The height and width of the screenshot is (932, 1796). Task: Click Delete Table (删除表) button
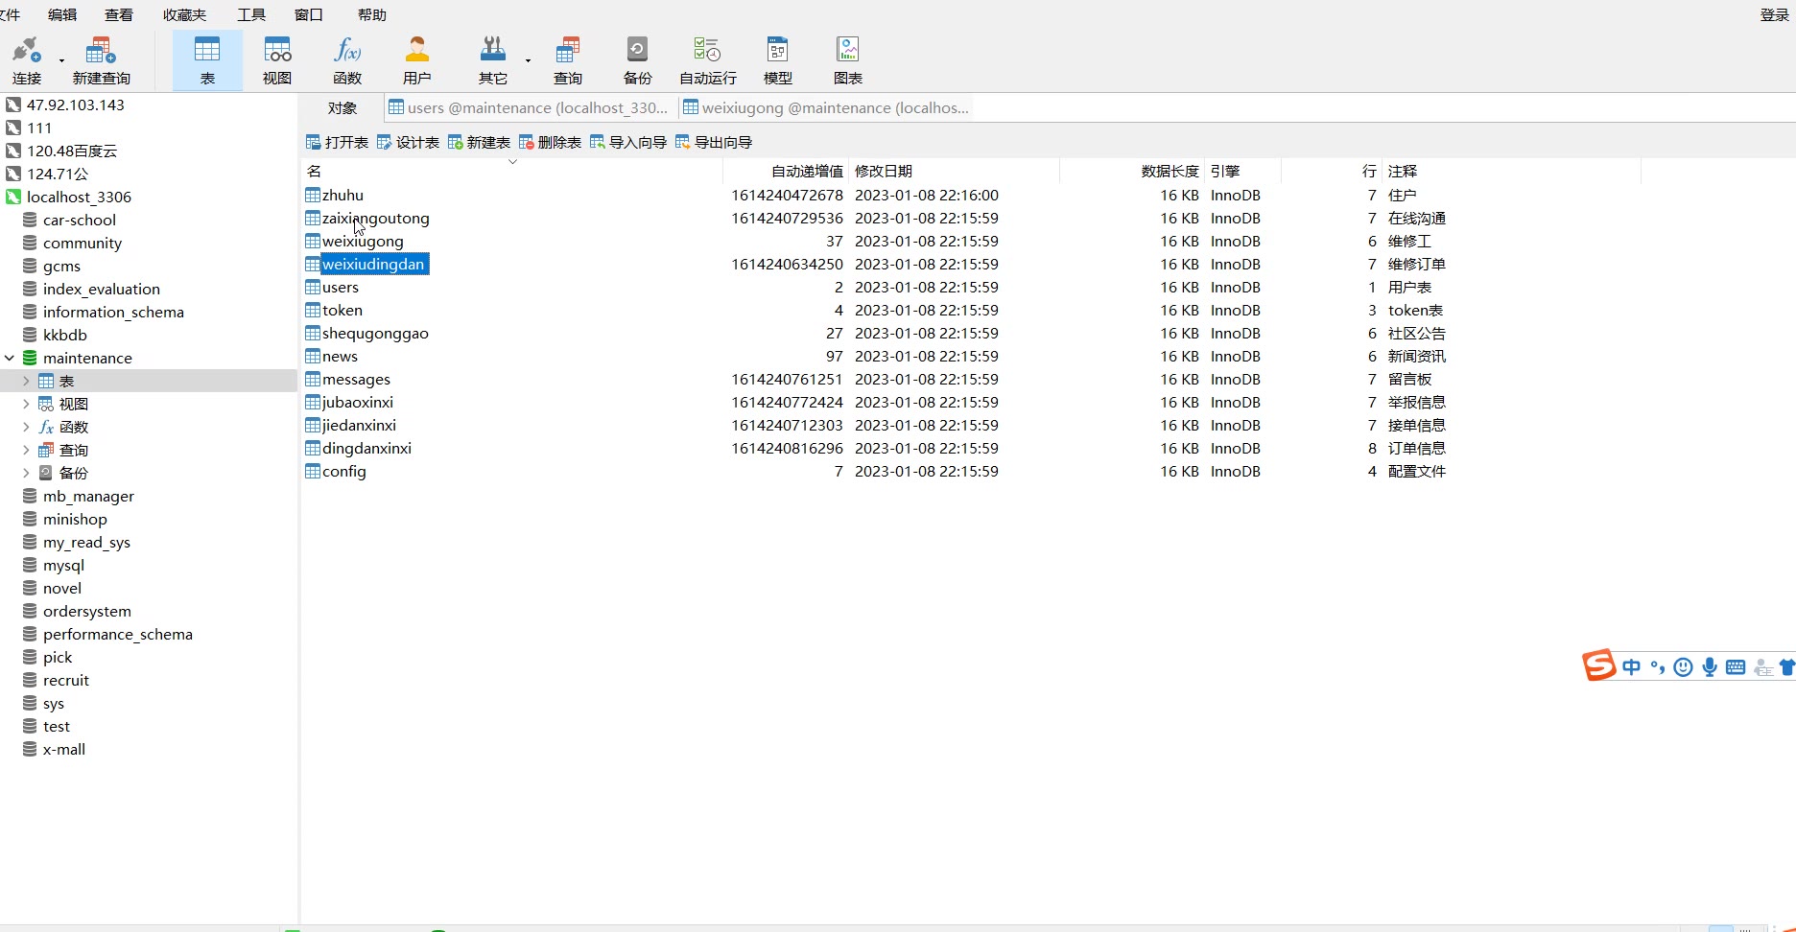click(550, 142)
